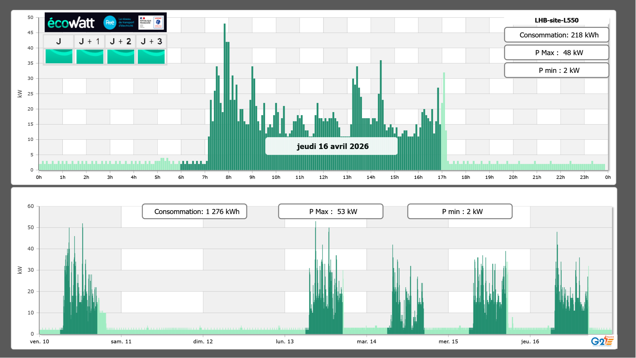Click the LHB-site-L550 site title
Viewport: 636px width, 358px height.
(x=556, y=20)
